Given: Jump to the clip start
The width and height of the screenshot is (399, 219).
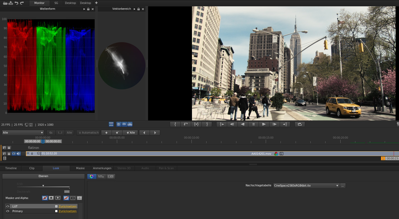Looking at the screenshot, I should tap(222, 124).
